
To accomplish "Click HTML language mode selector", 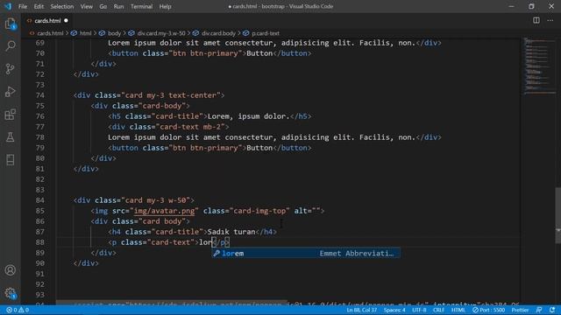I will [x=458, y=310].
